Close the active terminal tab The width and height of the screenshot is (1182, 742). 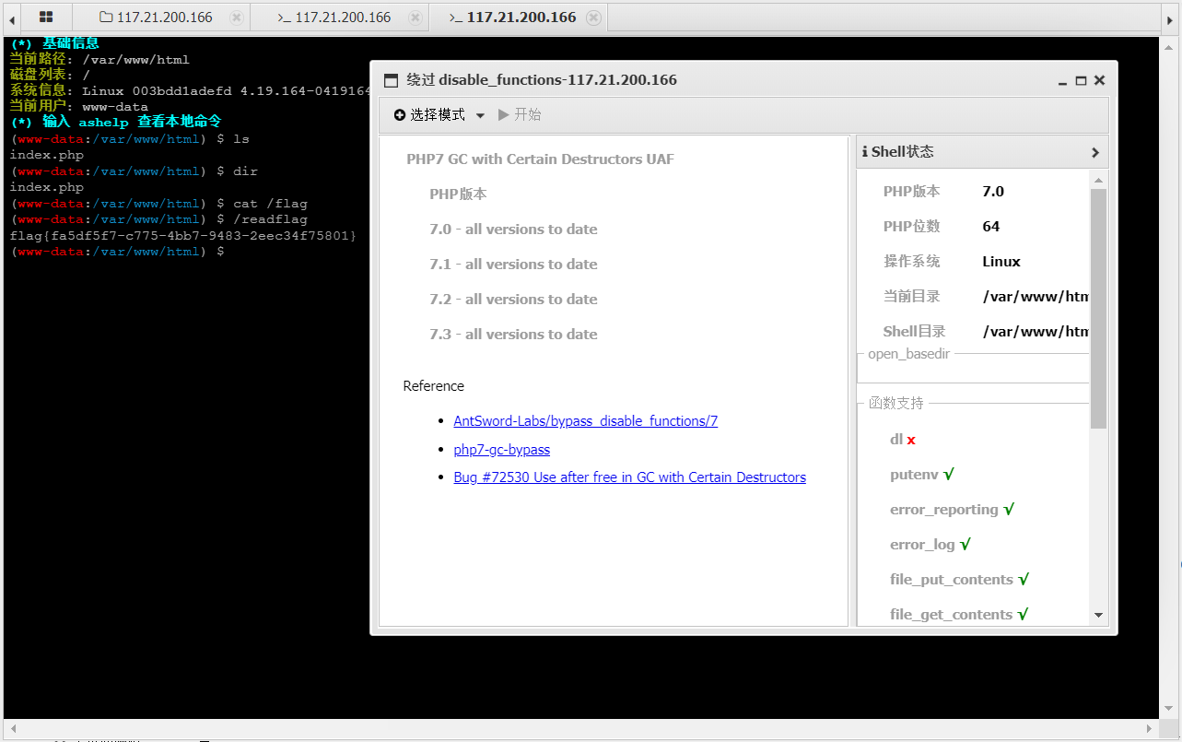click(x=593, y=18)
